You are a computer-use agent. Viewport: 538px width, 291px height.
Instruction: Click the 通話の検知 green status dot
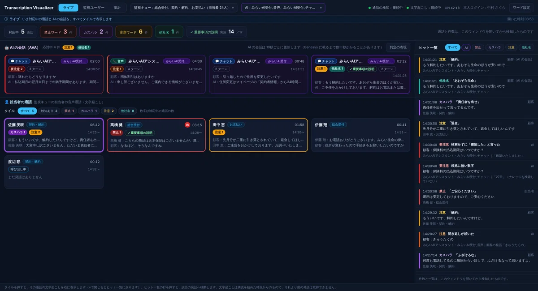(x=370, y=8)
